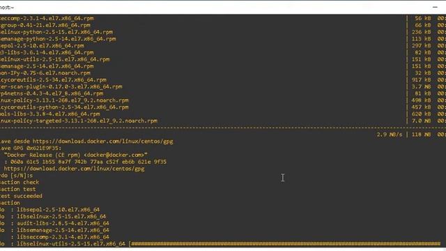Click the libsepol-2.5-10.el7.x86_64 install line

(x=58, y=209)
